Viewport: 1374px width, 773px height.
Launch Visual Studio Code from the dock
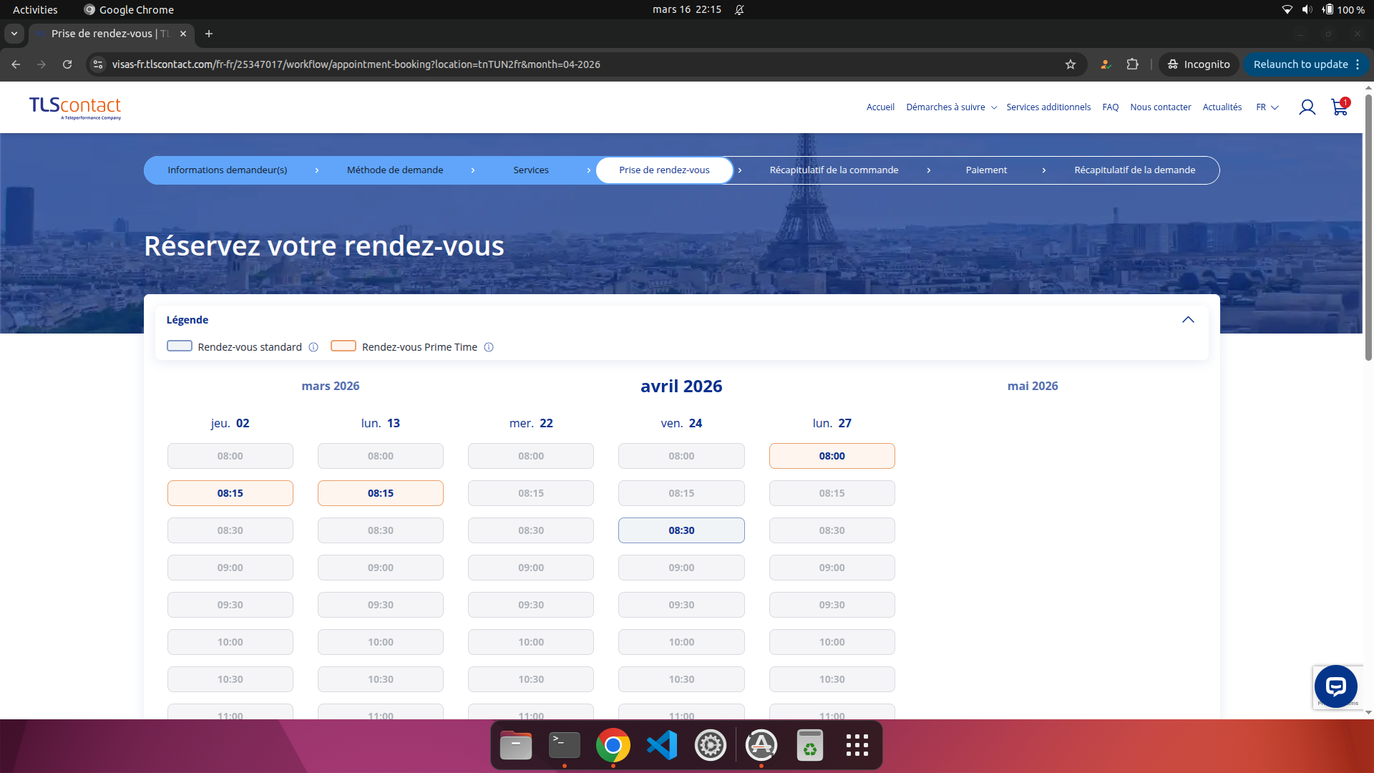[662, 744]
